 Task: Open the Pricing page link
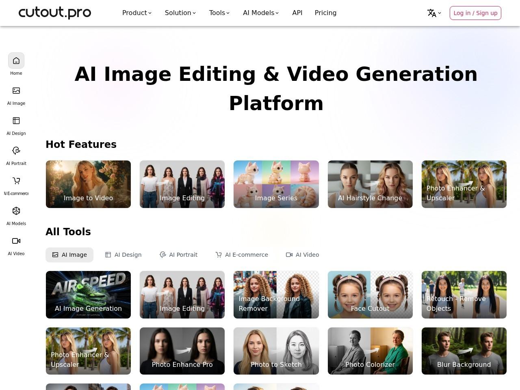pos(325,13)
